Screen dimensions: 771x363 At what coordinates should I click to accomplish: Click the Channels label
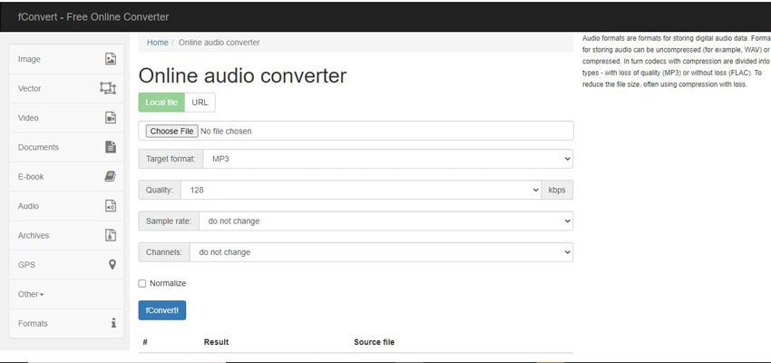click(x=164, y=252)
